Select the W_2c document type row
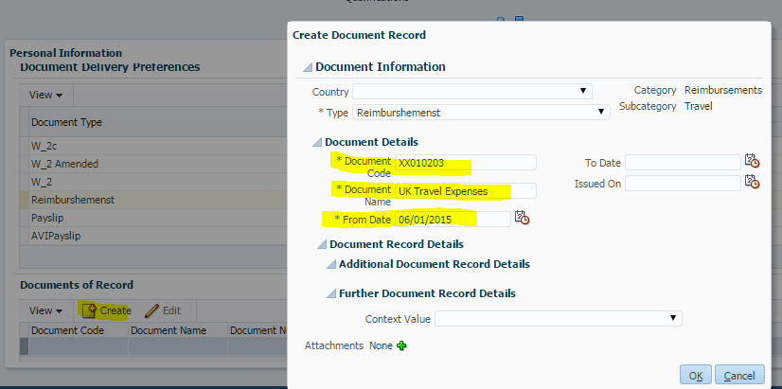Screen dimensions: 782x389 153,146
